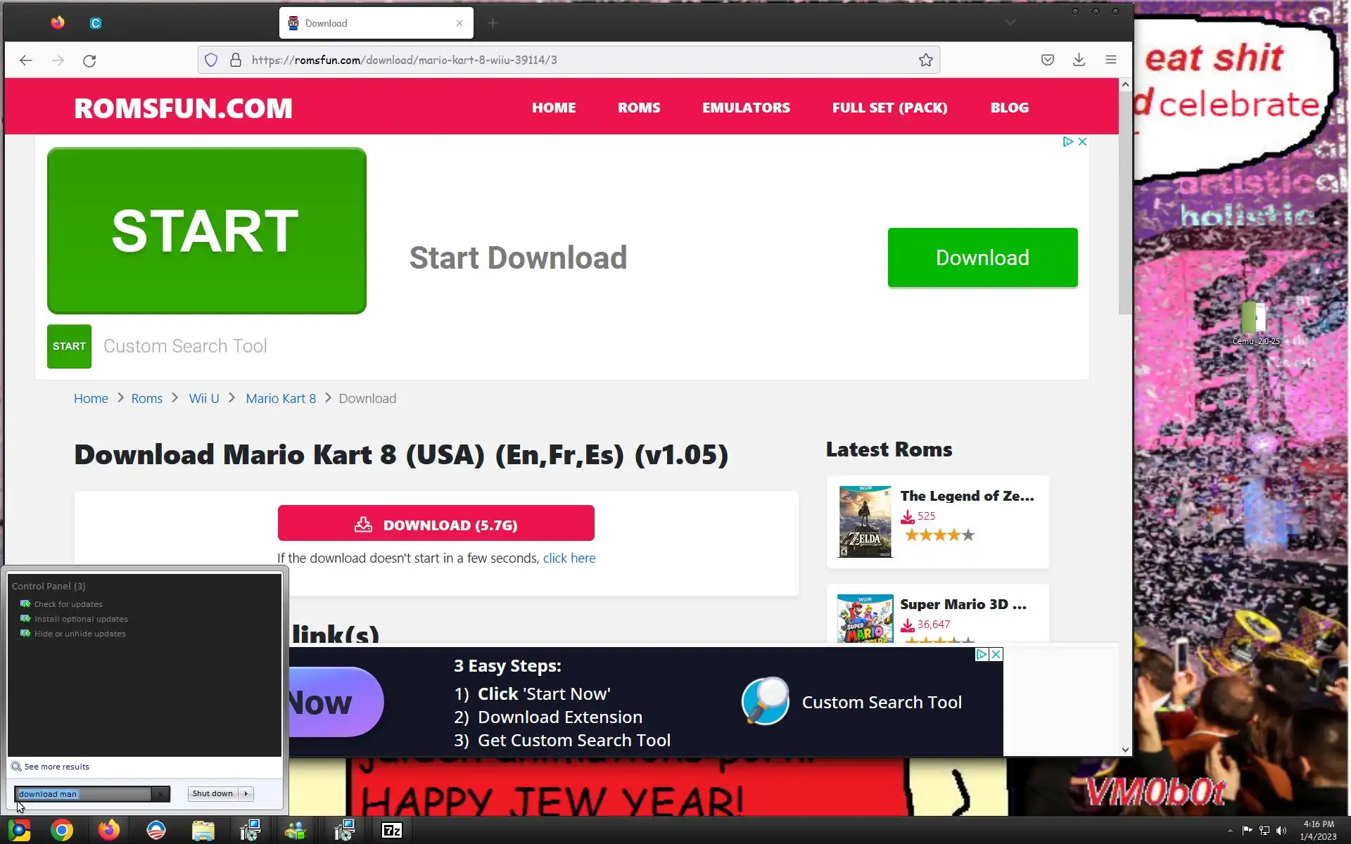1351x844 pixels.
Task: Click the red DOWNLOAD (5.7G) button
Action: pos(436,525)
